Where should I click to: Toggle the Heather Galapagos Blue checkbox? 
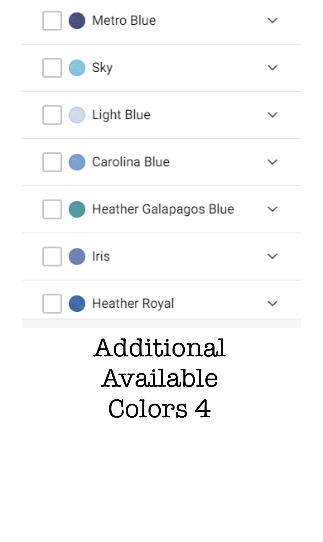click(52, 209)
